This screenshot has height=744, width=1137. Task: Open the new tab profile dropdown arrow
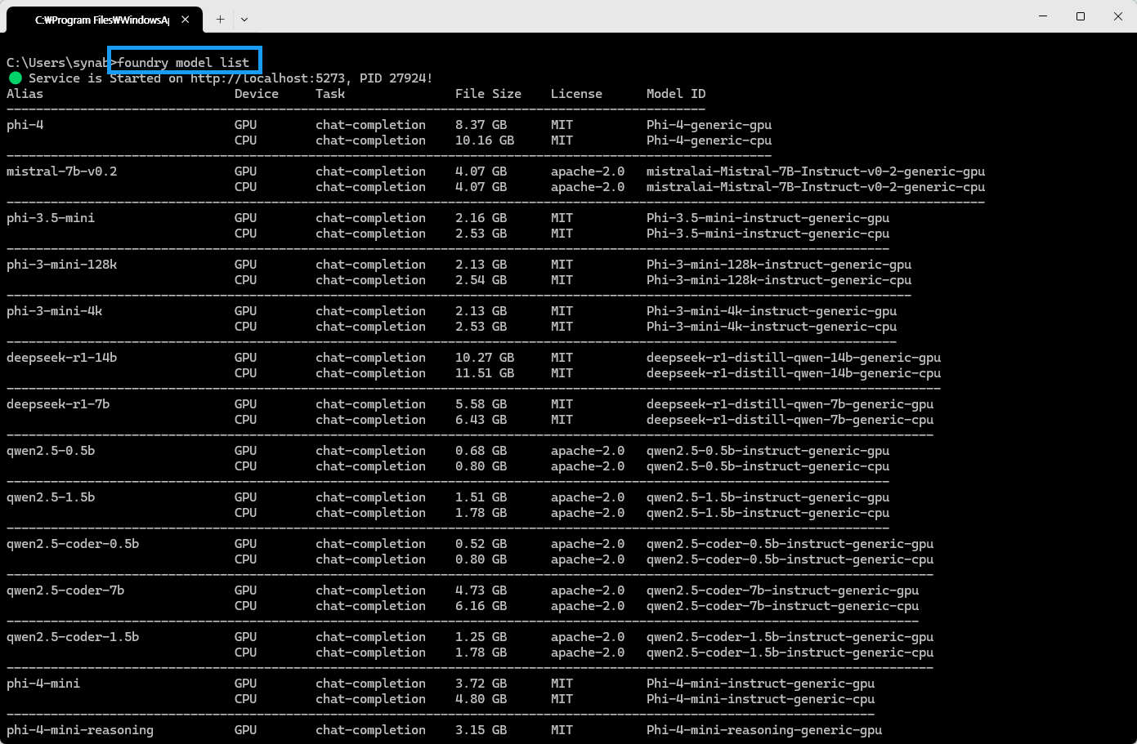pyautogui.click(x=244, y=20)
